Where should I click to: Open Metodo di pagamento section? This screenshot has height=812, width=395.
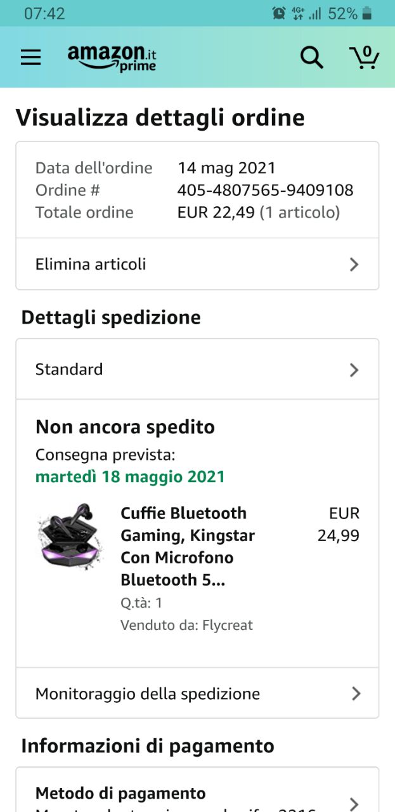click(120, 794)
